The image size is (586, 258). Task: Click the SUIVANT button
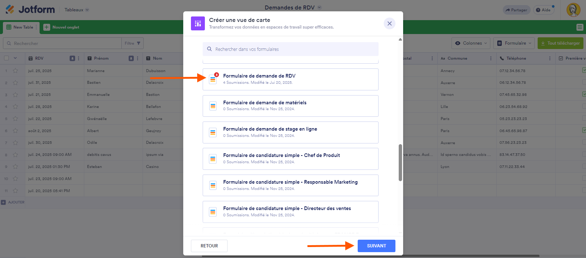pyautogui.click(x=376, y=246)
